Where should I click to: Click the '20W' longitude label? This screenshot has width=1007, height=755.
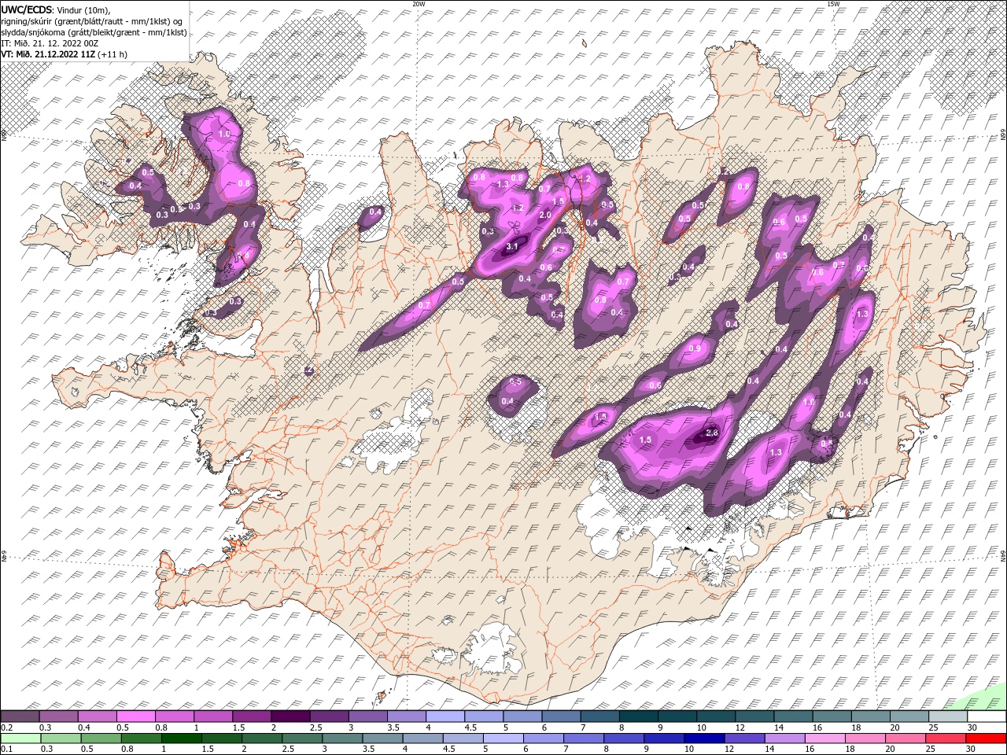pos(419,4)
